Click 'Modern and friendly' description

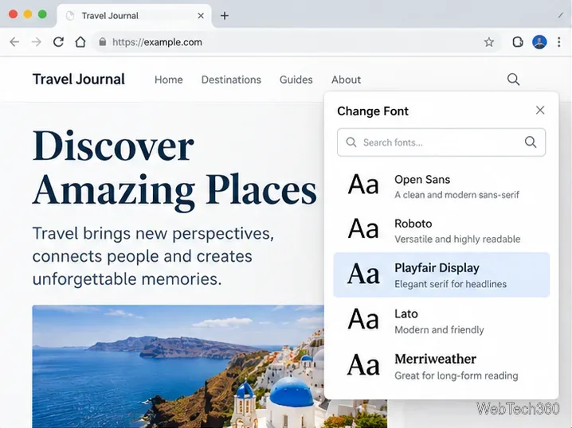tap(439, 330)
